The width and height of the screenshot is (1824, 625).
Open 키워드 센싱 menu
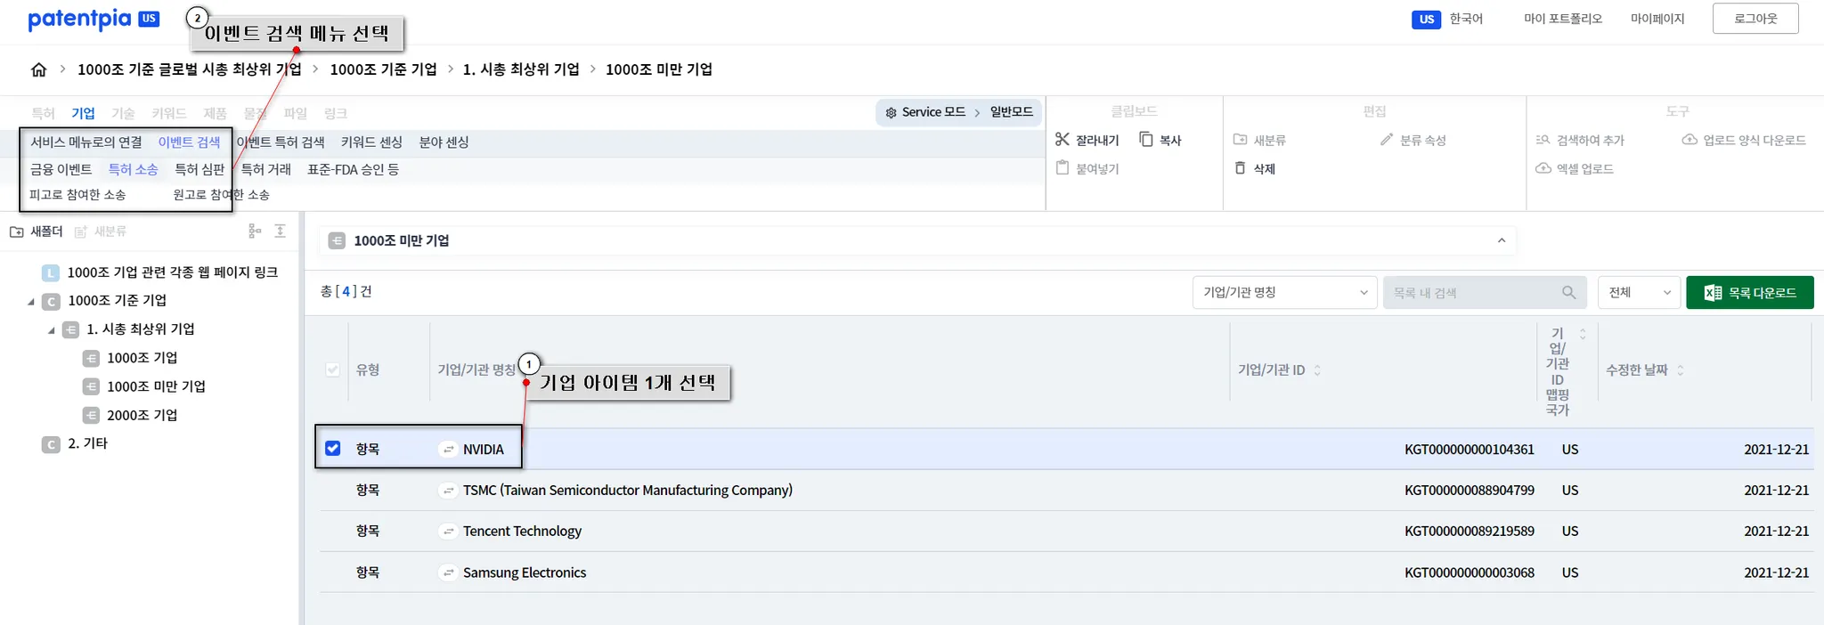point(371,142)
